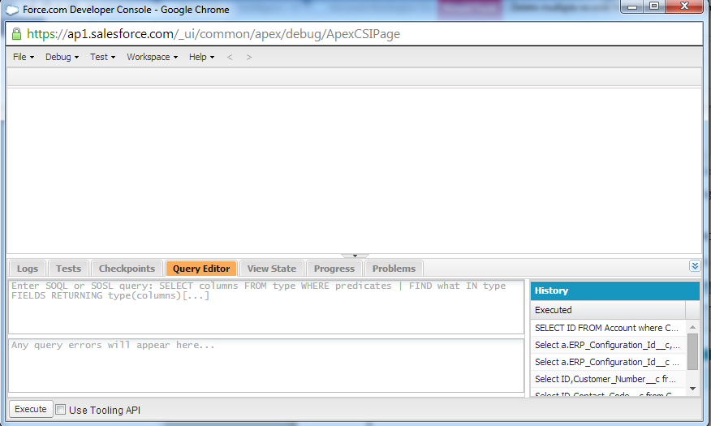
Task: Select history query ending 'ERP_Configuration_Id__c,...'
Action: click(608, 345)
